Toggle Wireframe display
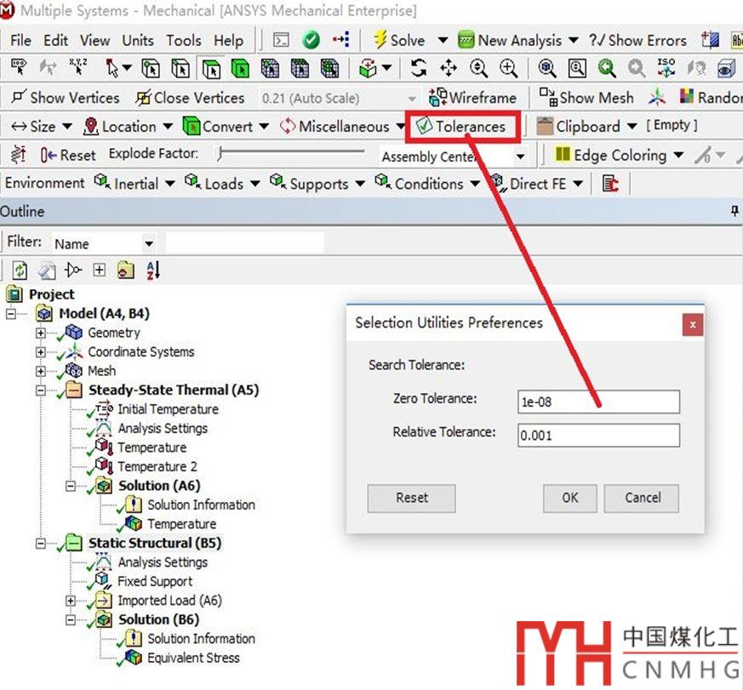The width and height of the screenshot is (743, 690). (472, 98)
